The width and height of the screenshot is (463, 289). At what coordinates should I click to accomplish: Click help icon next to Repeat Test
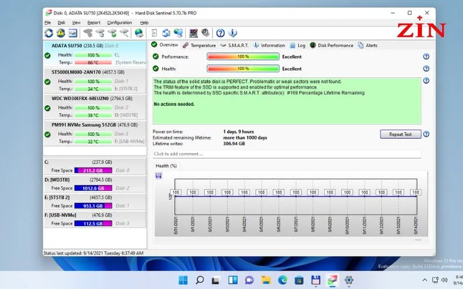[x=426, y=134]
